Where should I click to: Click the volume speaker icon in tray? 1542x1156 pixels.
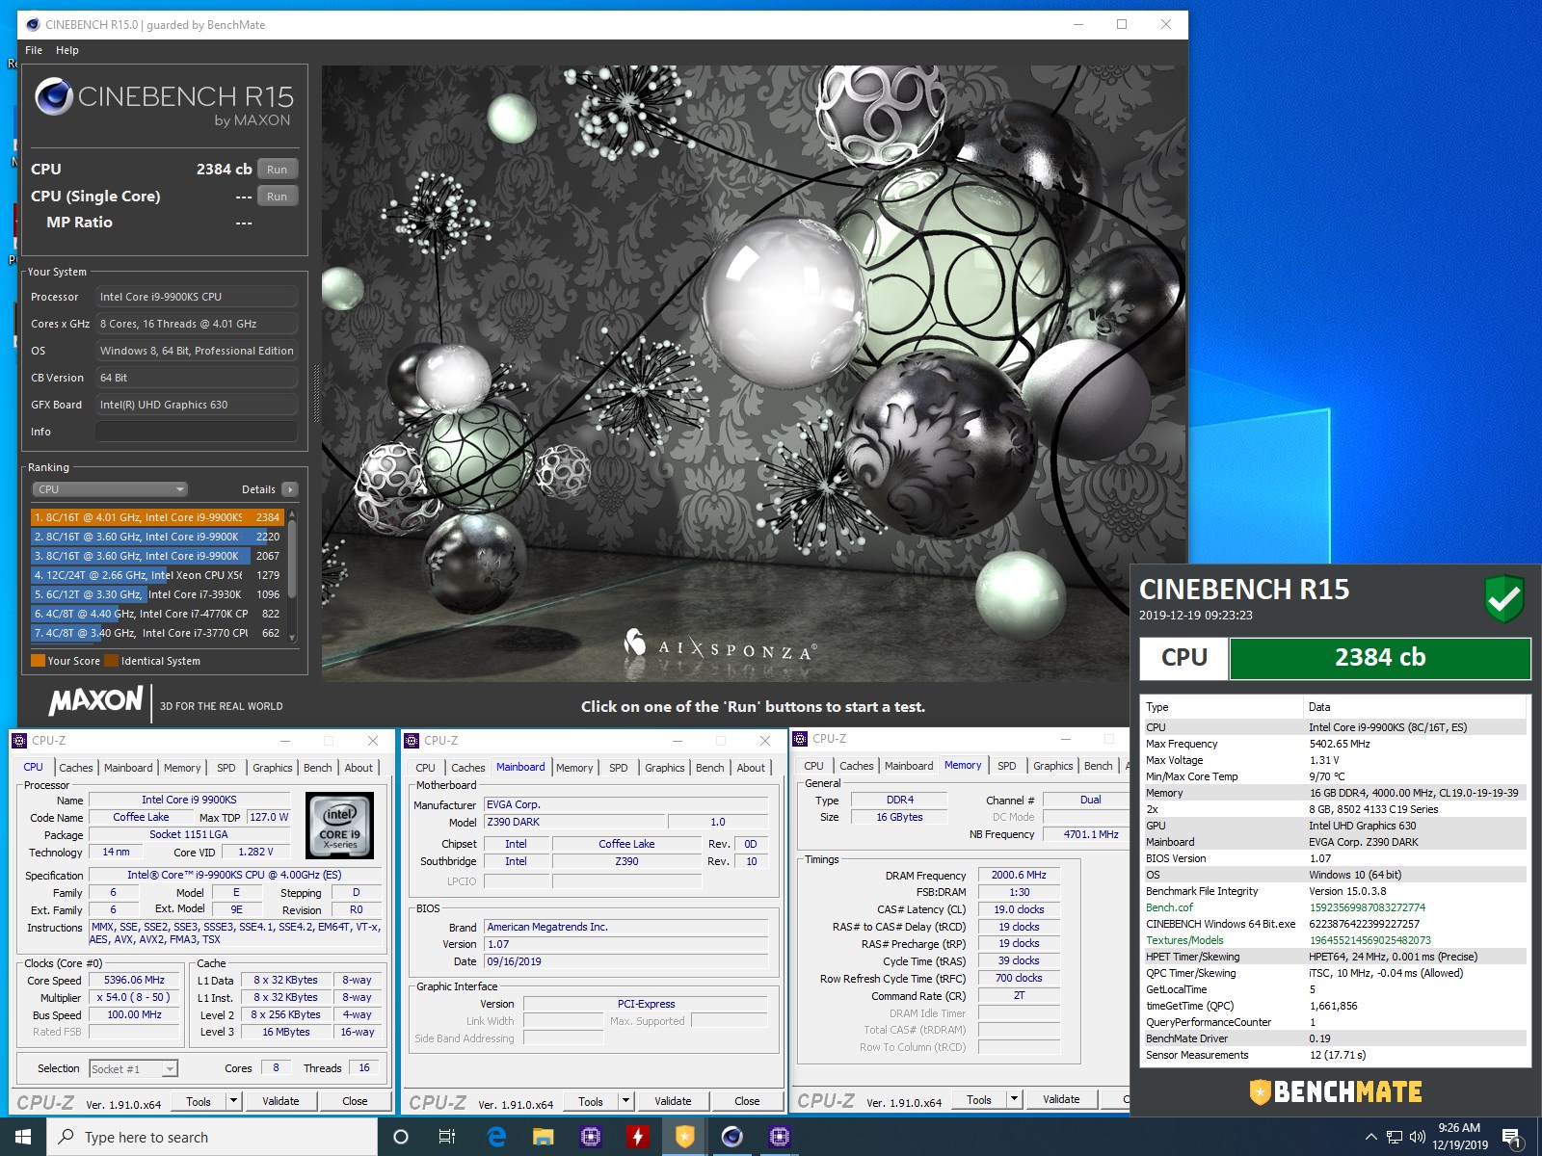point(1417,1137)
